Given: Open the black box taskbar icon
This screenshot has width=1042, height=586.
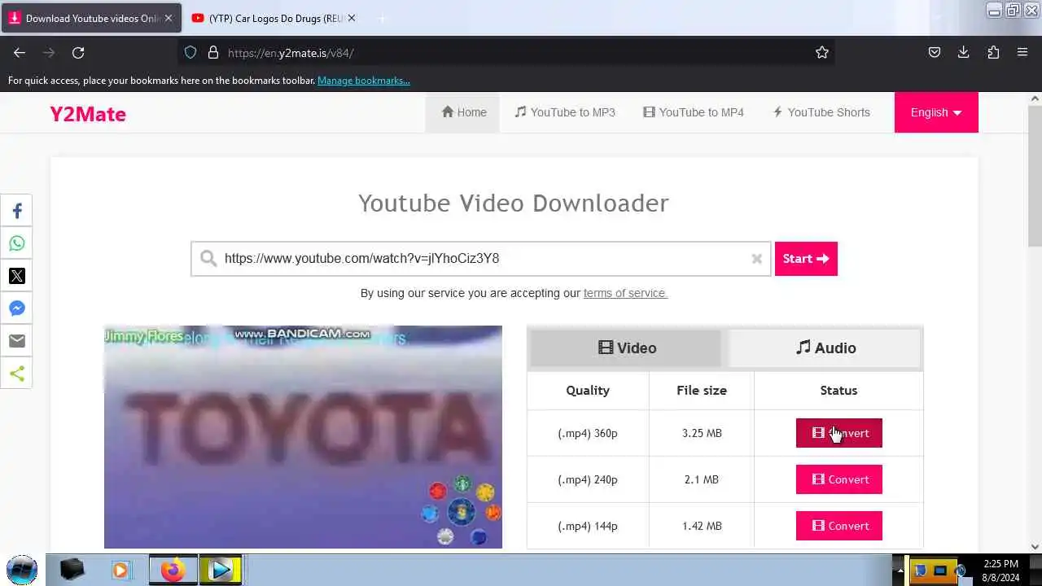Looking at the screenshot, I should [72, 571].
